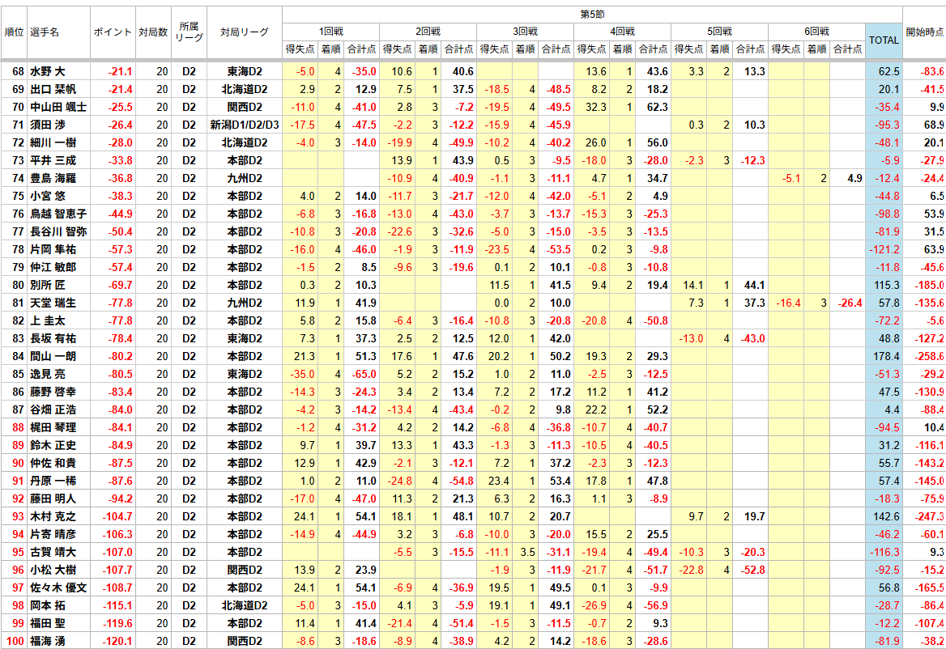Click 東海D2 league cell for 逸見 亮

pyautogui.click(x=245, y=374)
